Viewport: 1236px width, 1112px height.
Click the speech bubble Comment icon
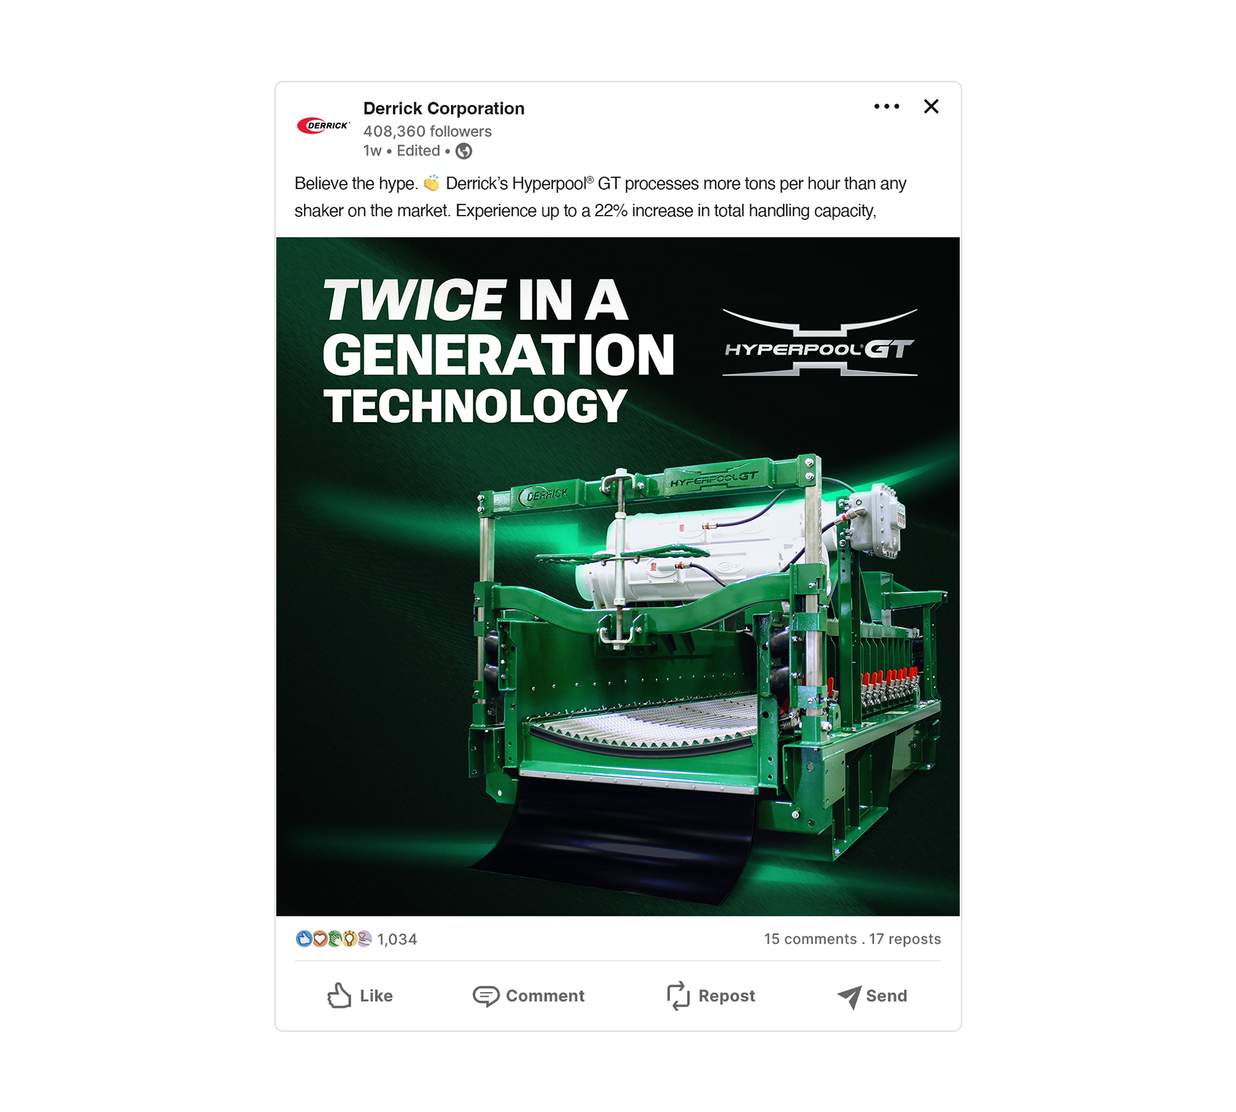pyautogui.click(x=486, y=996)
